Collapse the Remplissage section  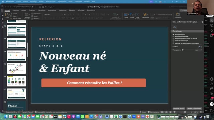pos(172,31)
